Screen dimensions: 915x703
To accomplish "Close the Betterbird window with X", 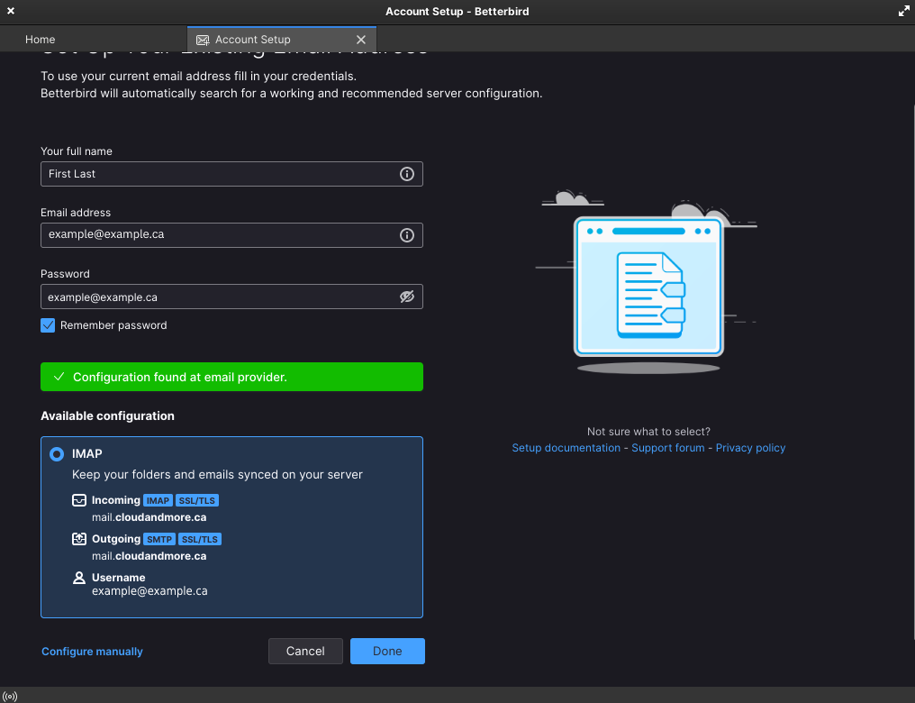I will tap(11, 11).
